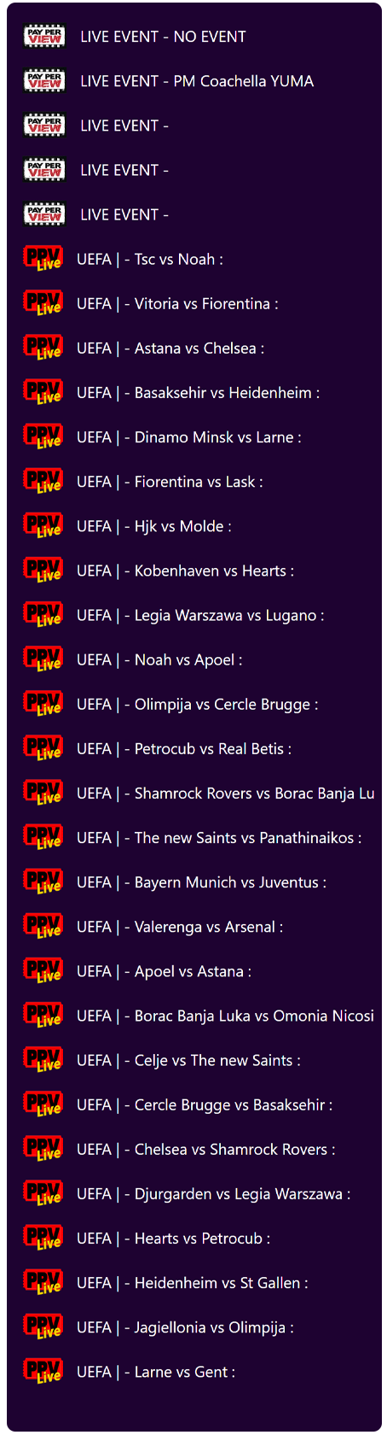Viewport: 387px width, 1435px height.
Task: Select Petrocub vs Real Betis entry
Action: (x=194, y=748)
